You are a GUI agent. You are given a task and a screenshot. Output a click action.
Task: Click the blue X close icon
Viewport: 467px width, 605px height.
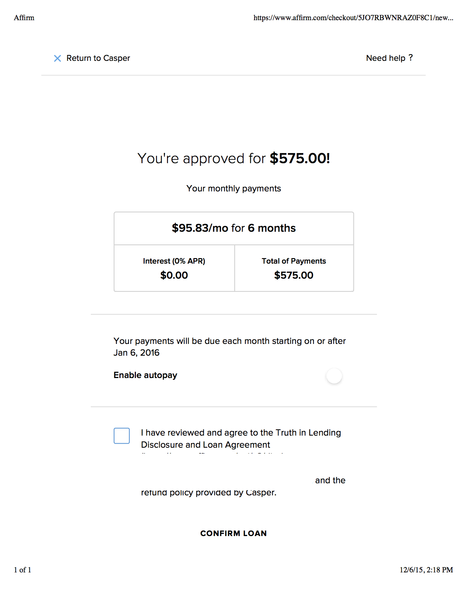click(x=58, y=58)
